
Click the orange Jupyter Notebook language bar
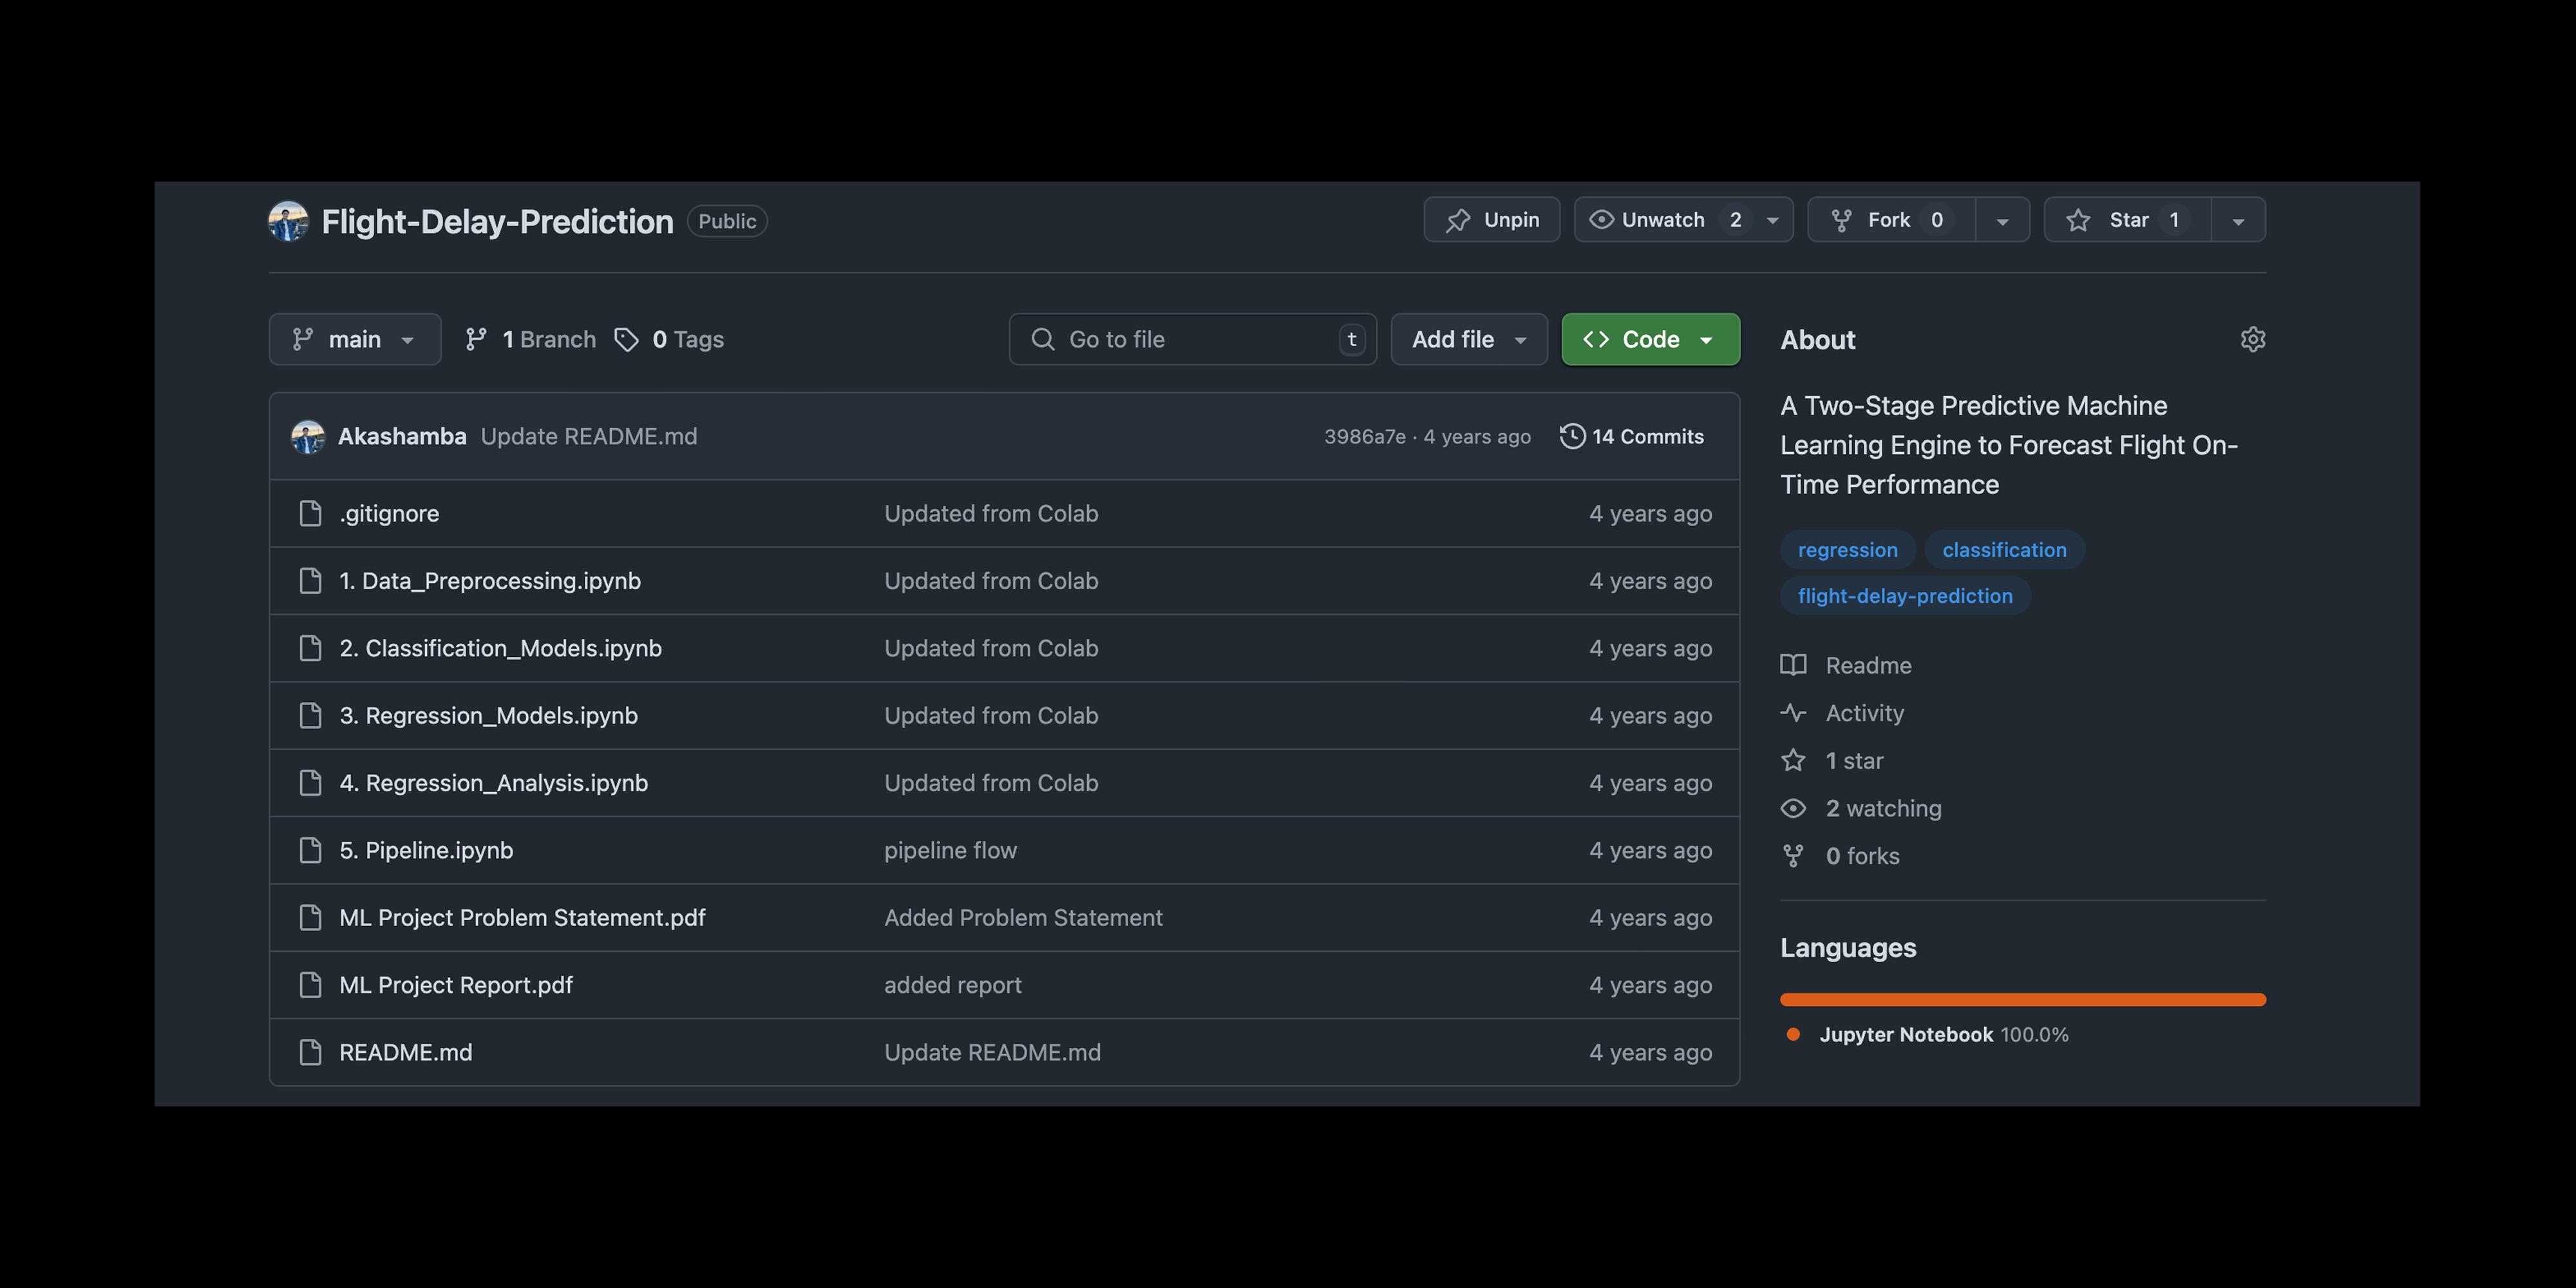pyautogui.click(x=2022, y=999)
